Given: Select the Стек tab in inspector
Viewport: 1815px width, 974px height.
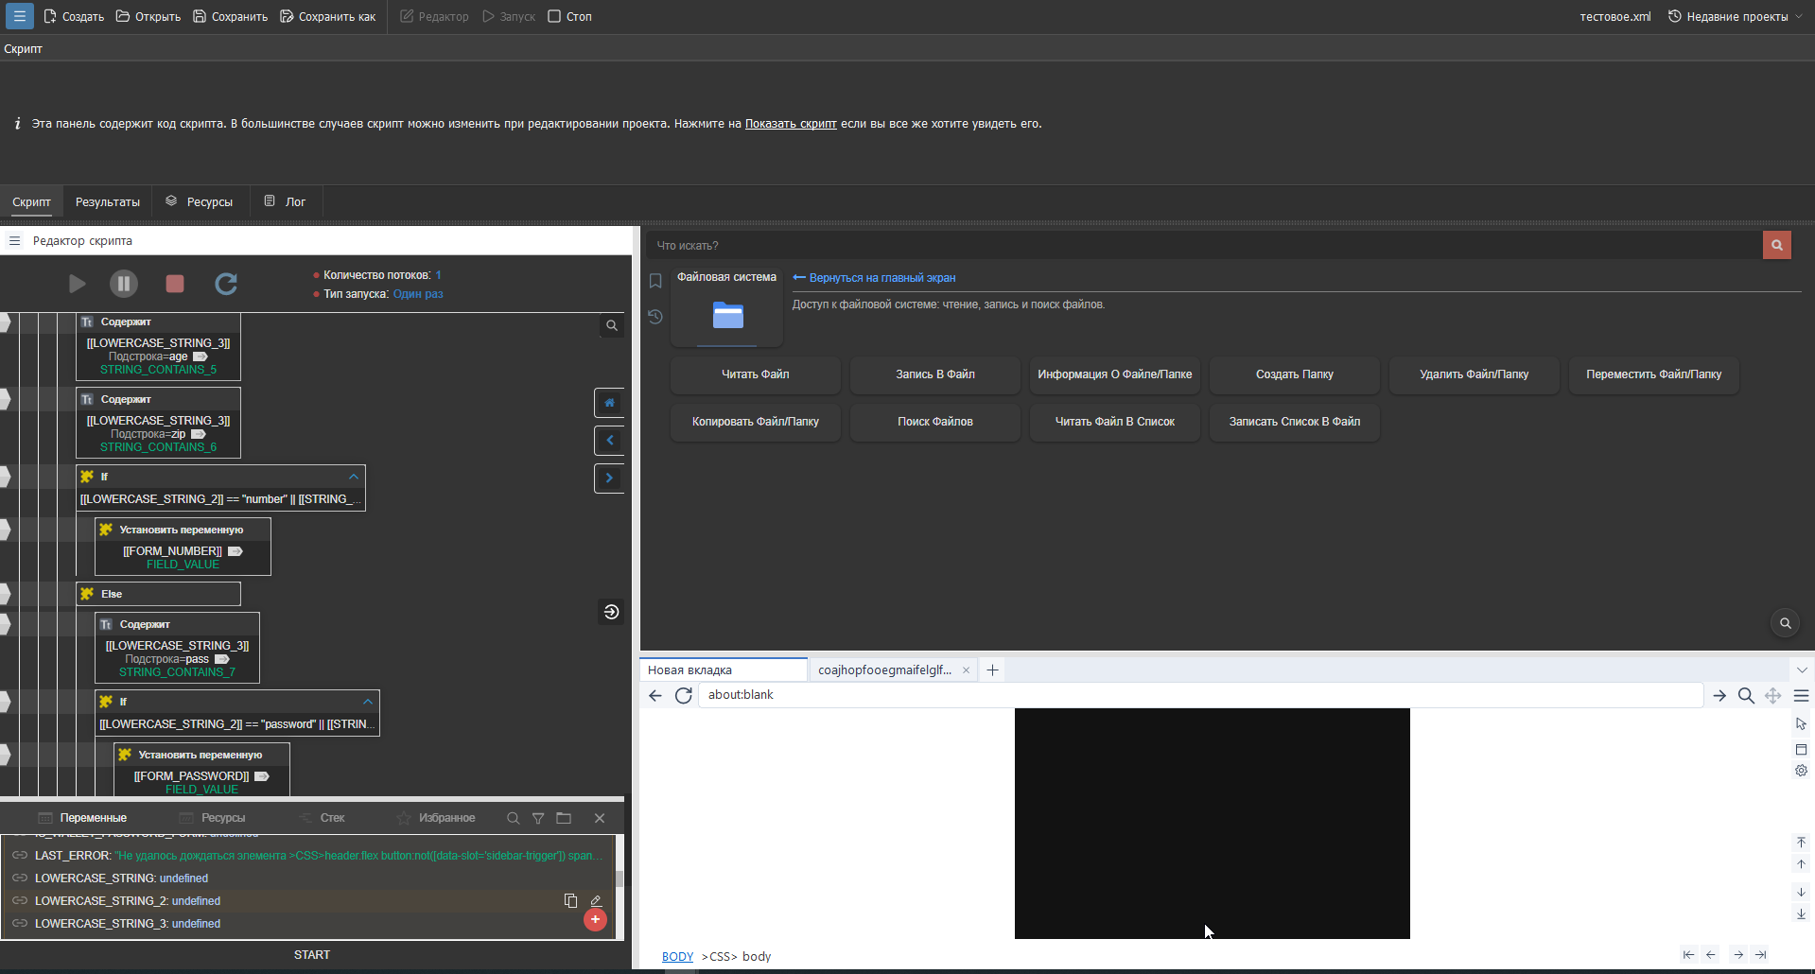Looking at the screenshot, I should click(x=323, y=818).
